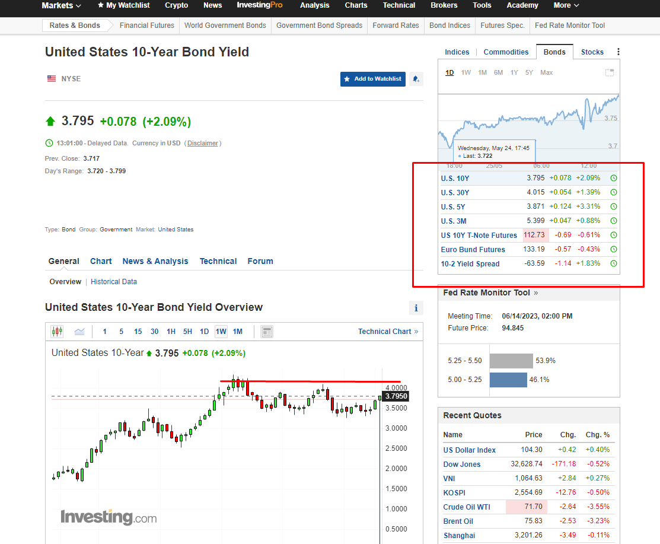Open InvestingPro from the top navigation
Screen dimensions: 660x544
(260, 5)
